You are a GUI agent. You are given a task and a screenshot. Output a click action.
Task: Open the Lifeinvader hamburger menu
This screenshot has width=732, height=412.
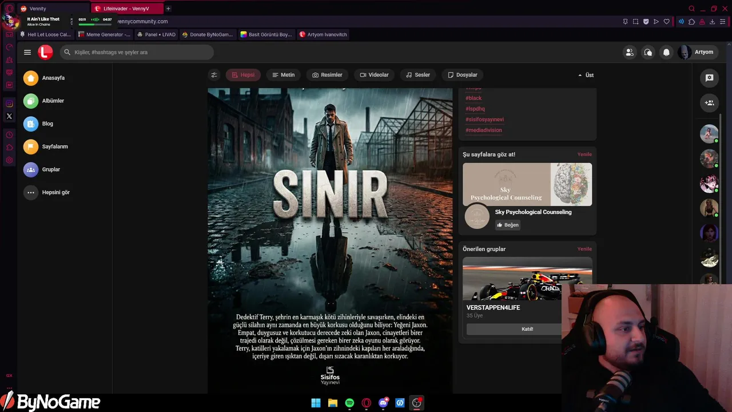click(27, 52)
